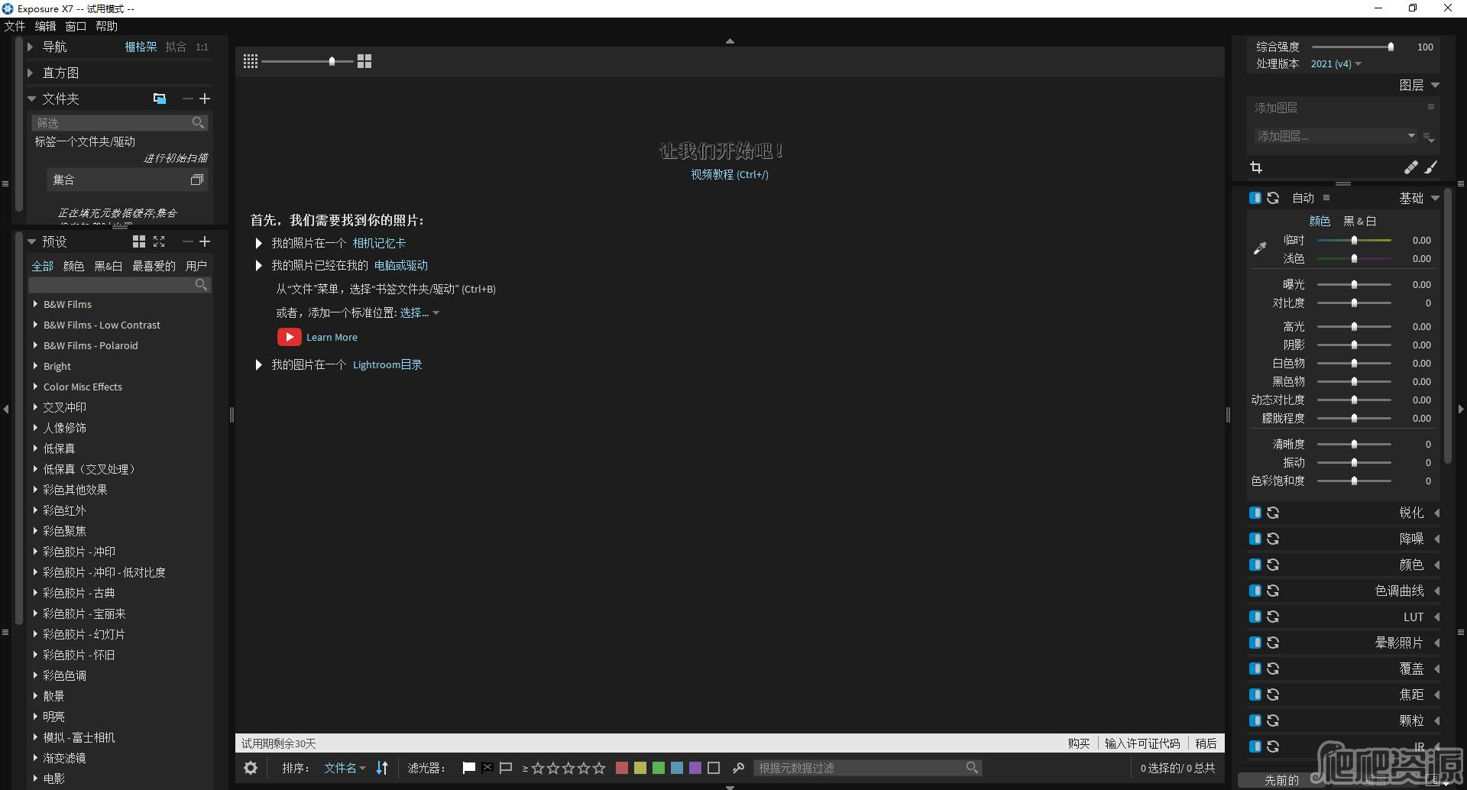Switch to small grid thumbnails icon
The height and width of the screenshot is (790, 1467).
point(251,61)
